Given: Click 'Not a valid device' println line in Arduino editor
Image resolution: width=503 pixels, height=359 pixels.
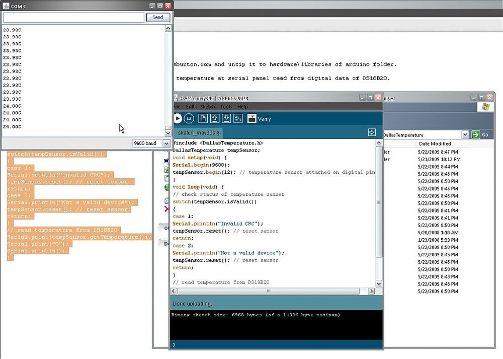Looking at the screenshot, I should point(228,253).
